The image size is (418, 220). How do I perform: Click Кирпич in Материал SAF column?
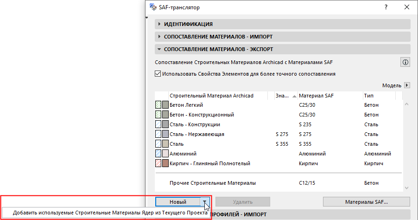[x=309, y=163]
